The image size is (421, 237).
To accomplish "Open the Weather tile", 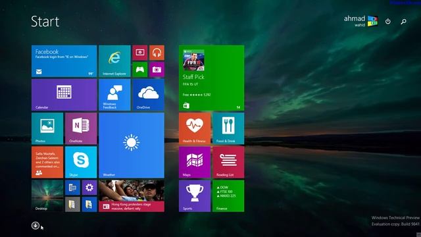I will (x=132, y=145).
